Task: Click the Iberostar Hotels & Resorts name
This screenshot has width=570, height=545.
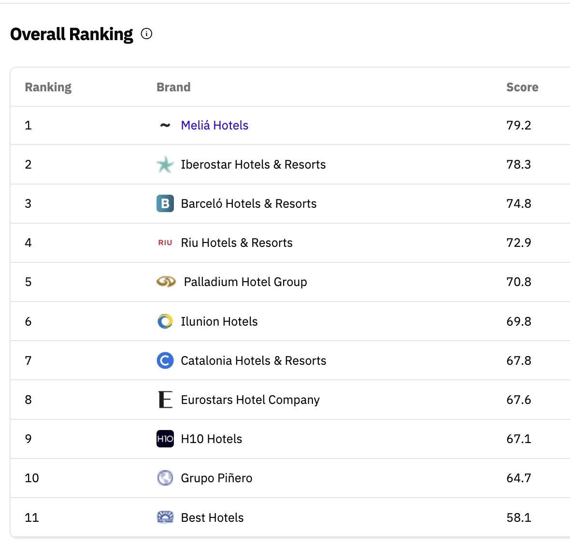Action: [253, 164]
